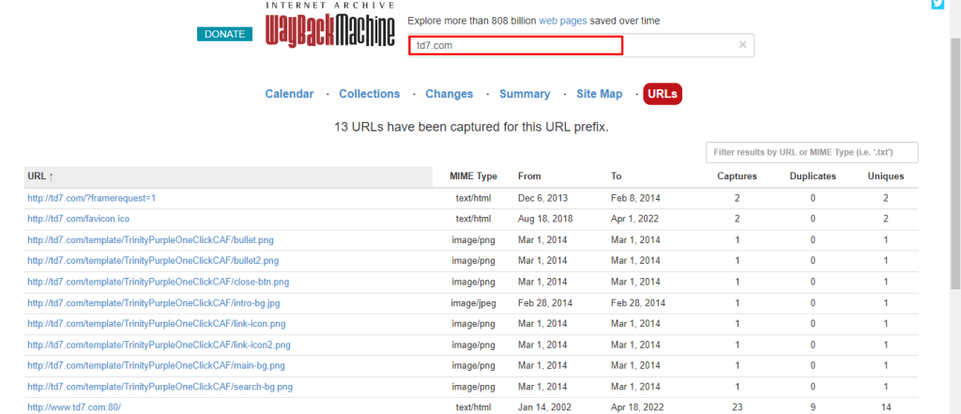Open the main-bg.png URL link
Viewport: 961px width, 414px height.
[157, 366]
